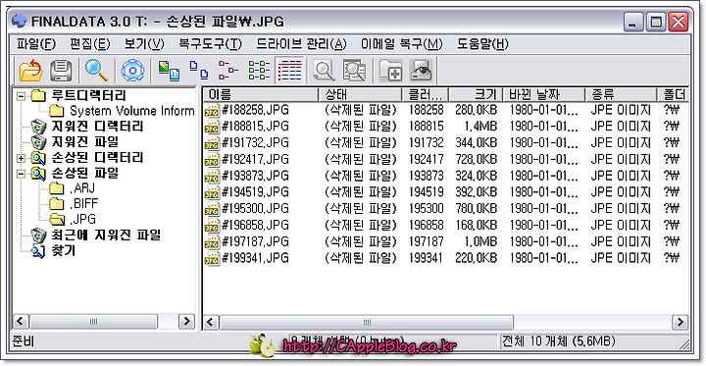The width and height of the screenshot is (706, 366).
Task: Click the tree pane horizontal scrollbar thumb
Action: click(x=94, y=322)
